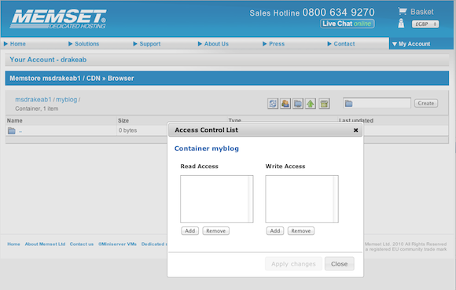Click the Memset Dedicated Hosting logo

coord(58,19)
